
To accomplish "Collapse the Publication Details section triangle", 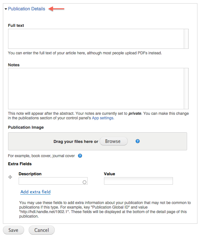I will [6, 9].
